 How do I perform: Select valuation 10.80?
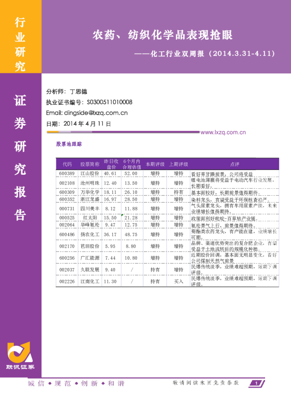pyautogui.click(x=131, y=258)
